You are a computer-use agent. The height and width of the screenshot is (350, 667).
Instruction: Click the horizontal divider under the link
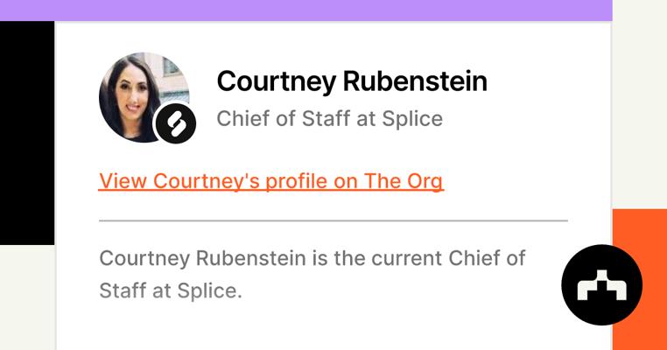[333, 220]
